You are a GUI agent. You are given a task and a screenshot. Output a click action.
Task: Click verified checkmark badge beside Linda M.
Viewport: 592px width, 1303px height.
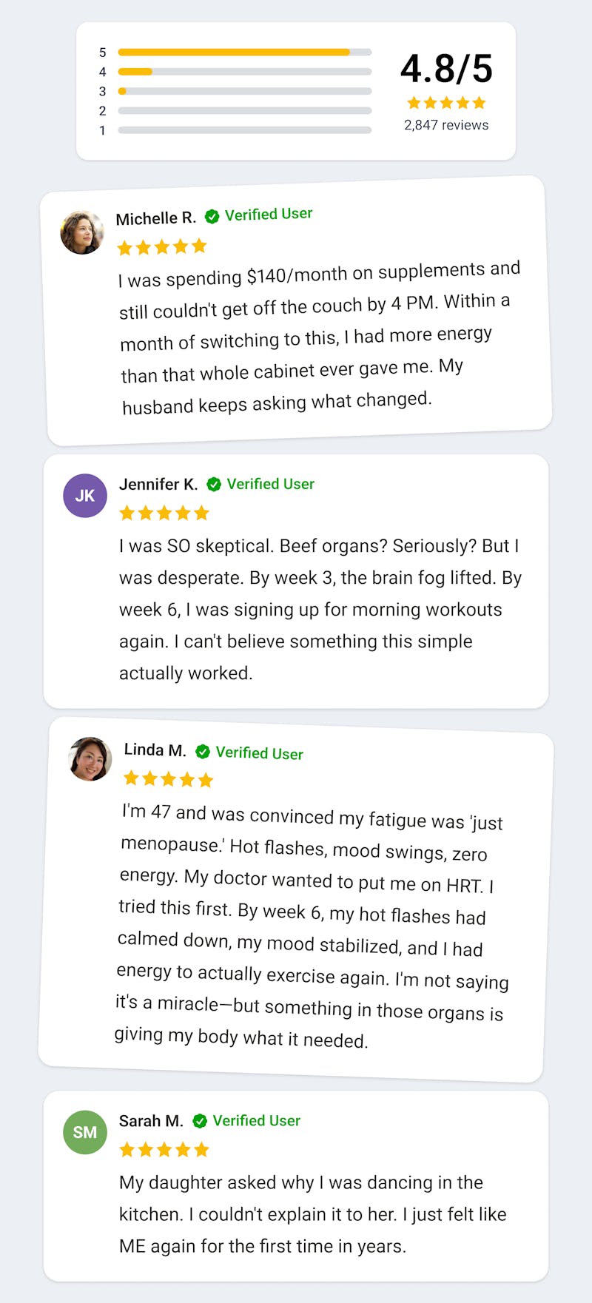(203, 752)
